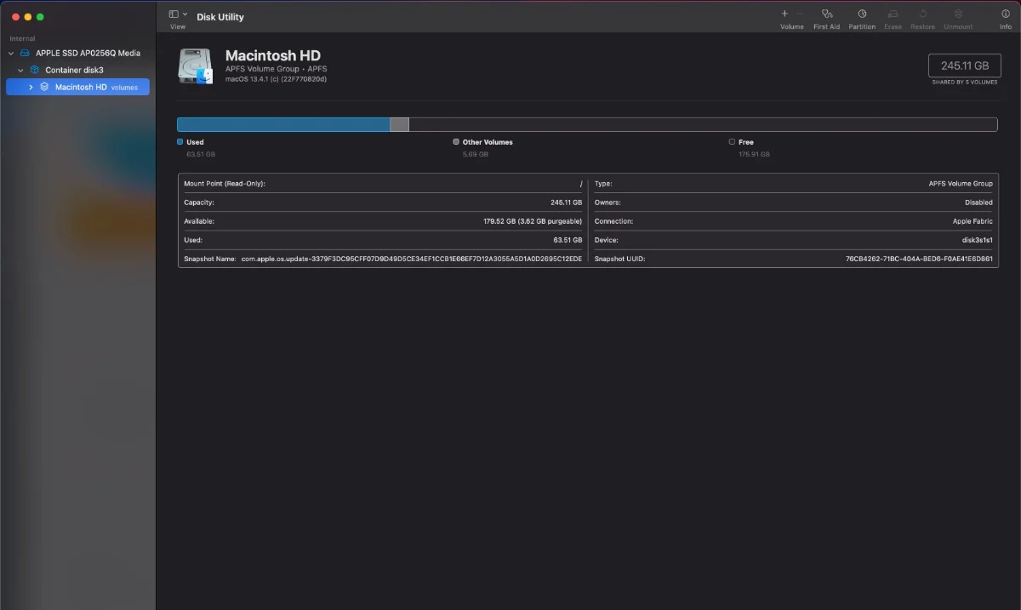Click the 175.91 GB free value

(754, 155)
